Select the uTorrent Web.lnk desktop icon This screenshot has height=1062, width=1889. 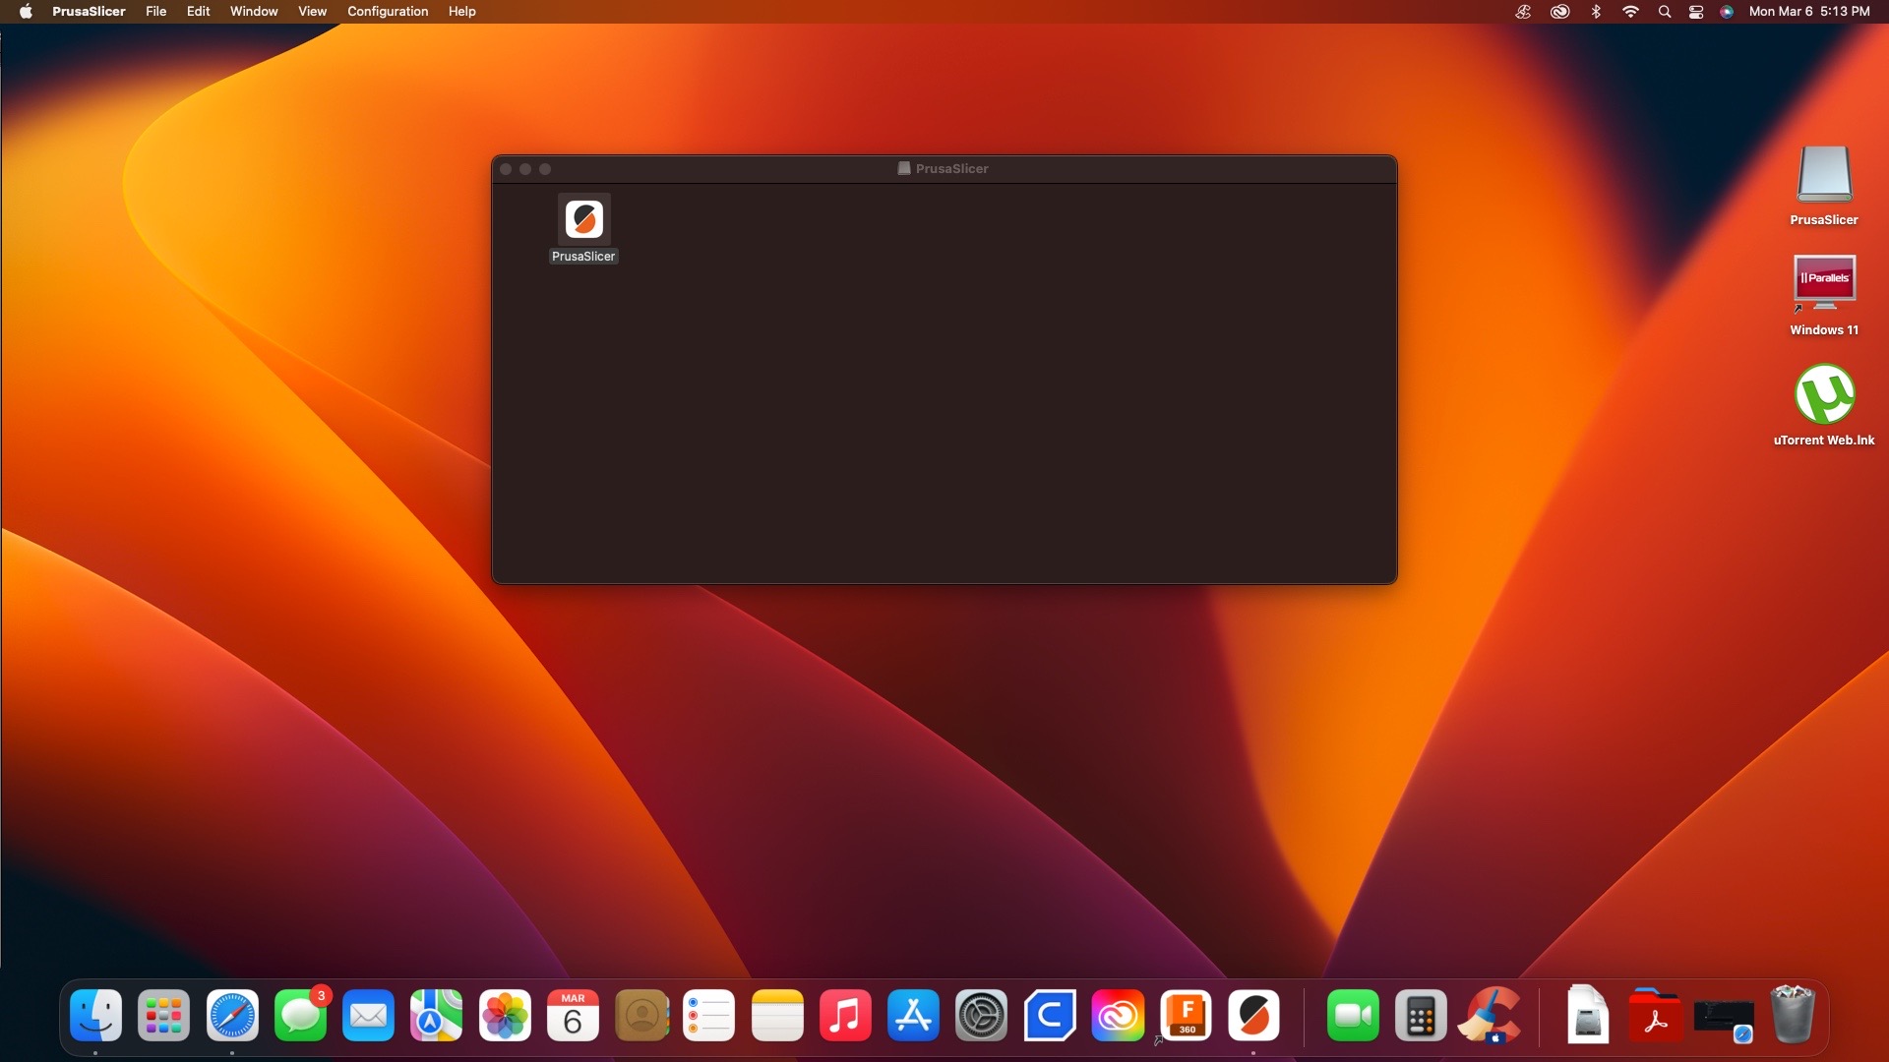pyautogui.click(x=1824, y=394)
